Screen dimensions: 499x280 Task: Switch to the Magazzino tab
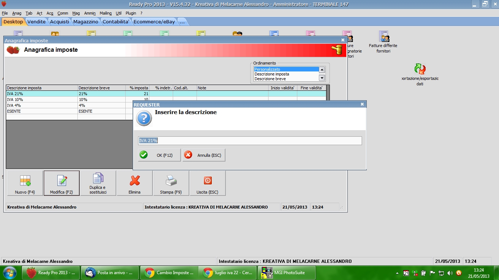click(86, 22)
